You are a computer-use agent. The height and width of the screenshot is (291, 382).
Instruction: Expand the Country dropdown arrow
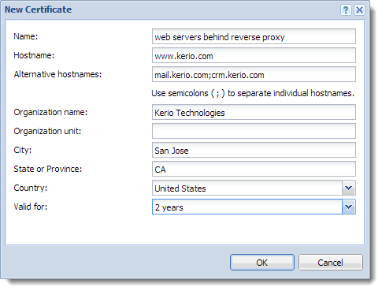pos(349,188)
